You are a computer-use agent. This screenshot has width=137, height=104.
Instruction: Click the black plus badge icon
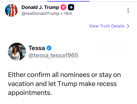71,7
